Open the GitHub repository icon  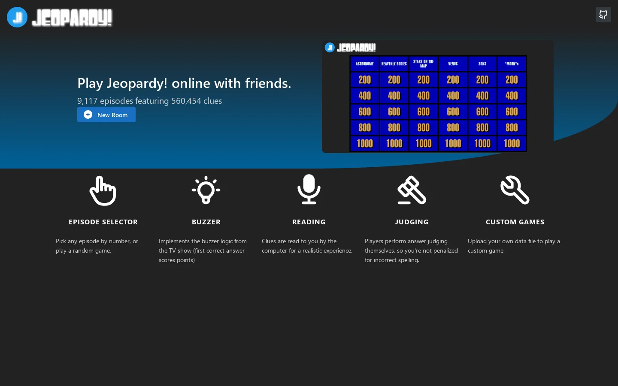coord(603,15)
